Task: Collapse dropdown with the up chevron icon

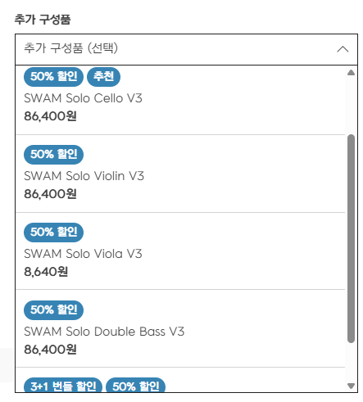Action: click(343, 49)
